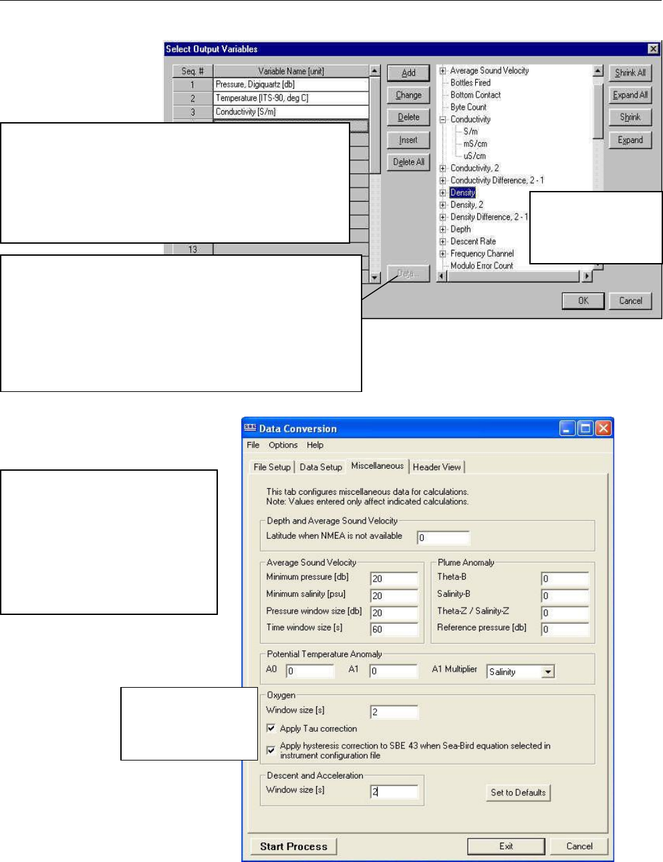Click the Salinity-B input field

pos(565,596)
